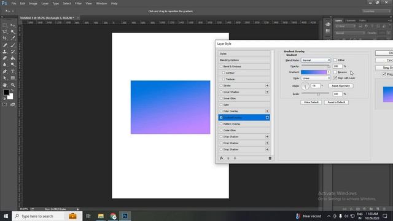Click the Reset Alignment button

[x=341, y=86]
